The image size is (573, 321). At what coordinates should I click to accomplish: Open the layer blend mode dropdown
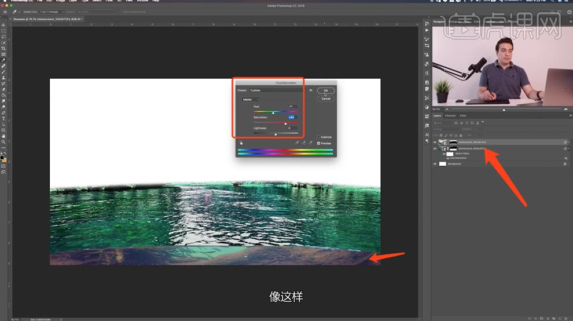(x=447, y=129)
